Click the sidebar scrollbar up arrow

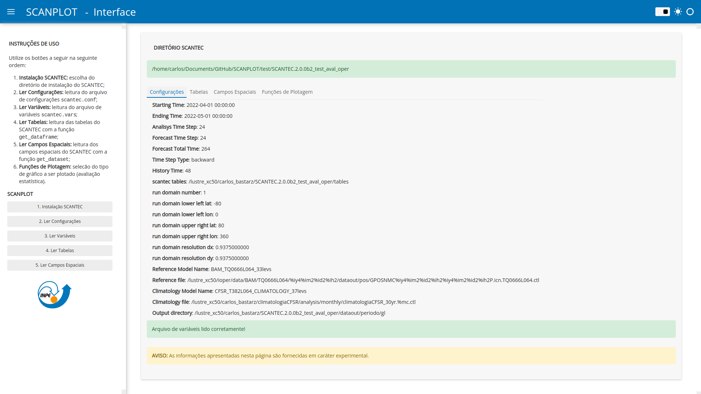(124, 26)
